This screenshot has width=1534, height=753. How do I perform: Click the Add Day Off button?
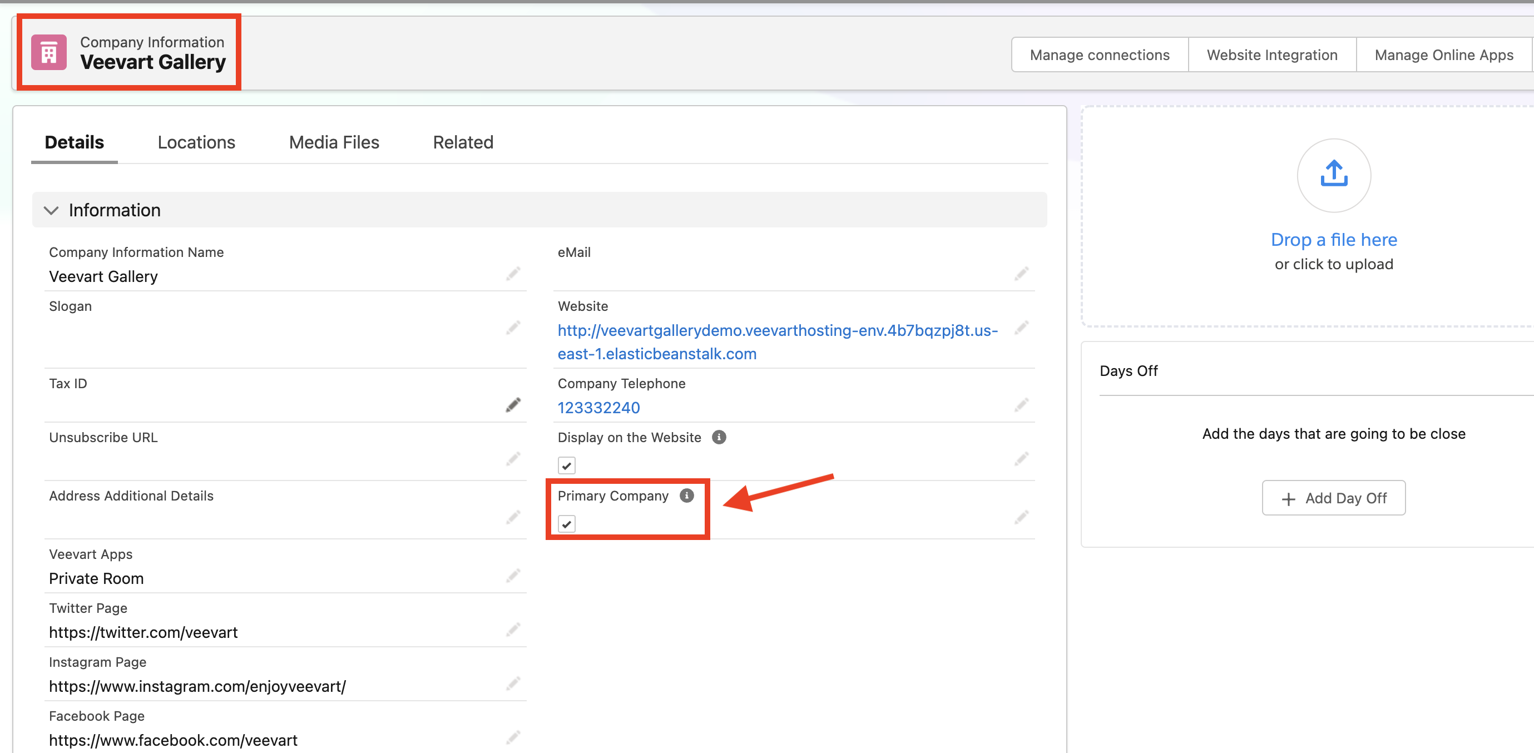[x=1333, y=498]
